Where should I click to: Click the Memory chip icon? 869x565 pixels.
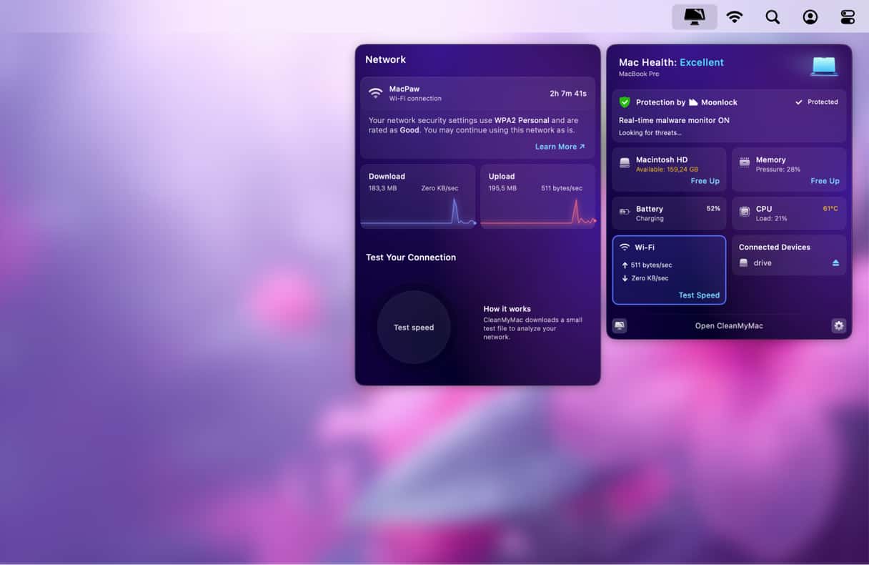click(x=745, y=162)
